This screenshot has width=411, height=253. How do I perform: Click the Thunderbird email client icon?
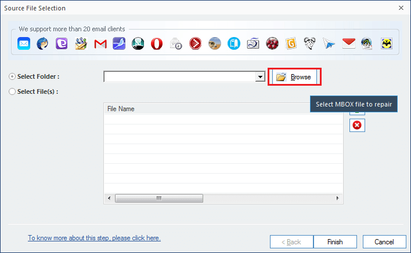point(42,43)
